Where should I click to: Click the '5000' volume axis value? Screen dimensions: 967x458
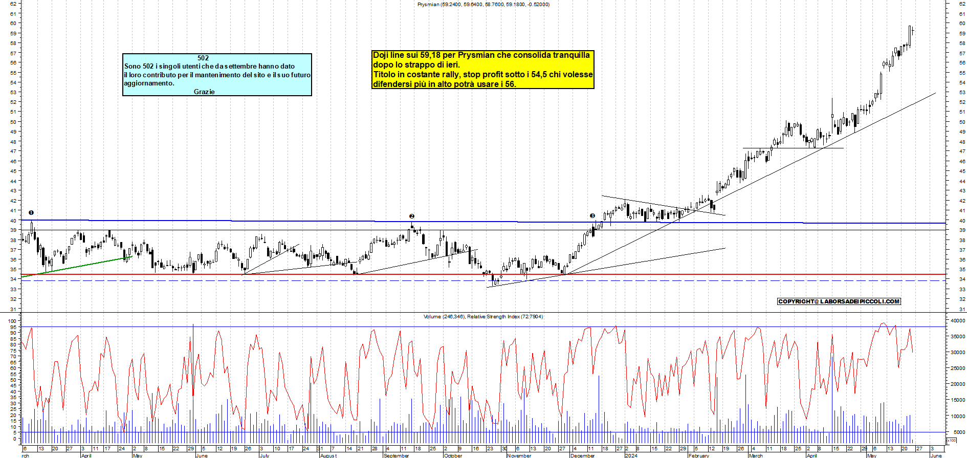click(x=959, y=432)
